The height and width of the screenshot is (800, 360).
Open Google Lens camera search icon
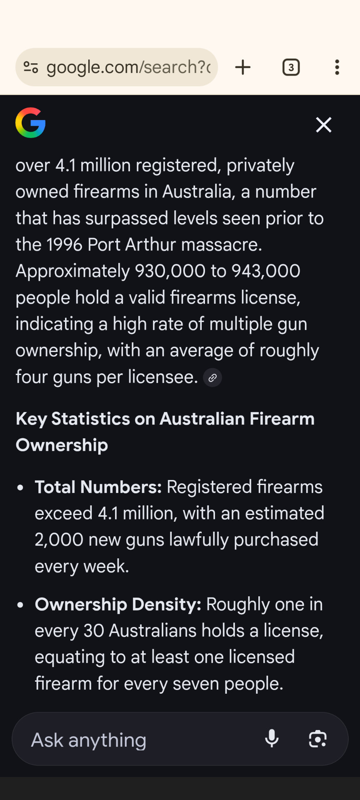[317, 739]
